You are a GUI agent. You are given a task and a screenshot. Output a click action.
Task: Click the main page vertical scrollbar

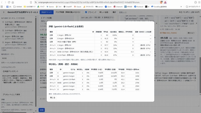[200, 75]
